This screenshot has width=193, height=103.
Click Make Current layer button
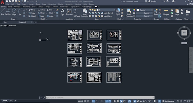point(107,13)
